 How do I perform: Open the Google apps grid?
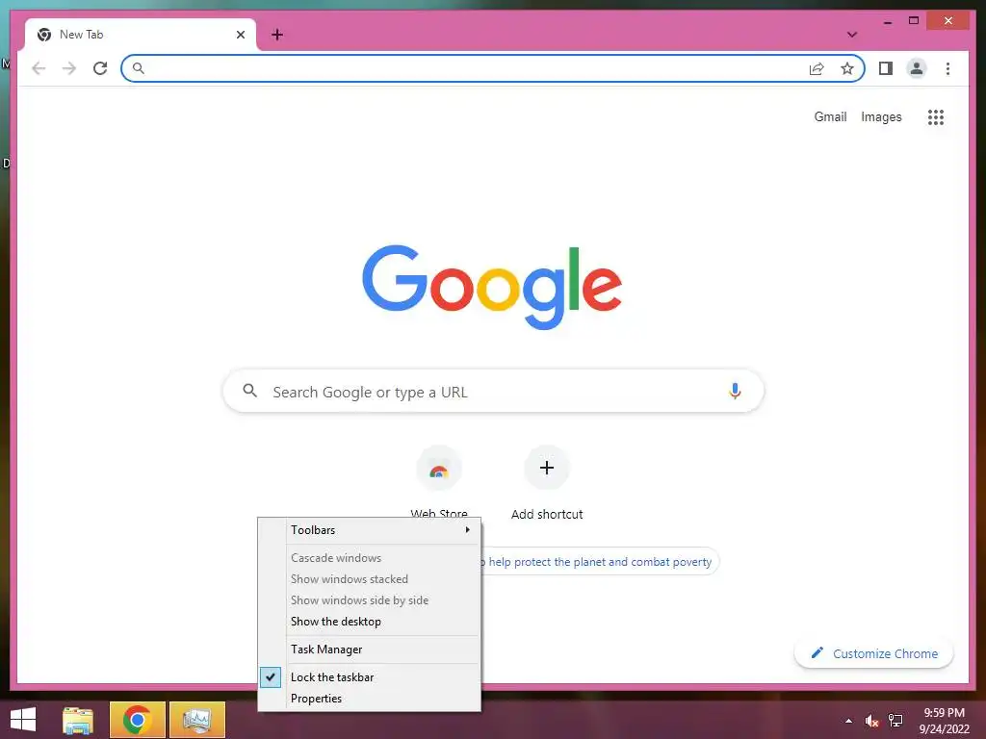click(936, 116)
